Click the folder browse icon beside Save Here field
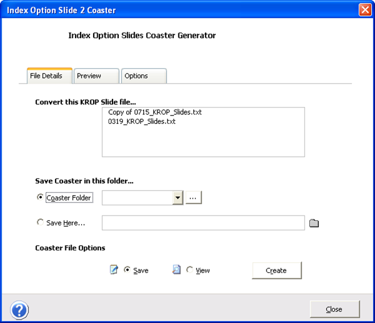This screenshot has height=323, width=375. click(x=314, y=223)
